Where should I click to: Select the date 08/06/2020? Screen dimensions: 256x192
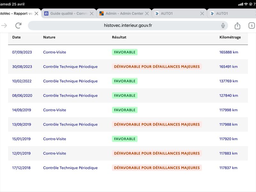click(22, 95)
